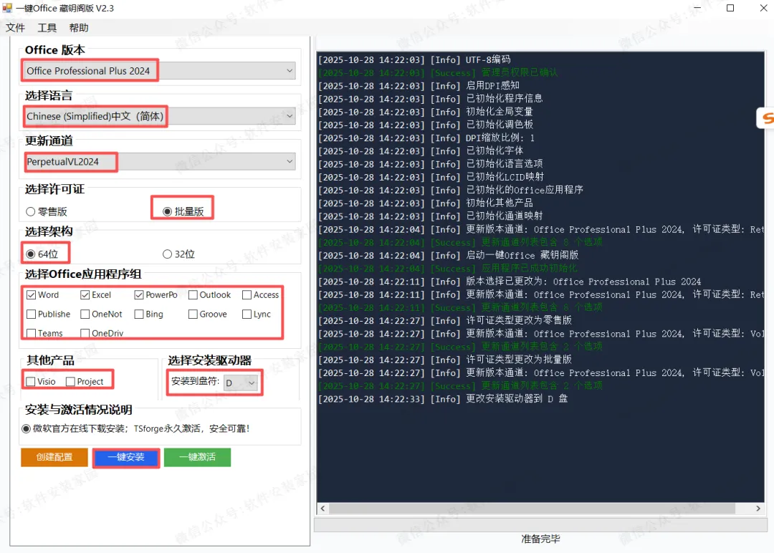
Task: Click the log line 'DPI缩放比例: 1'
Action: tap(426, 138)
